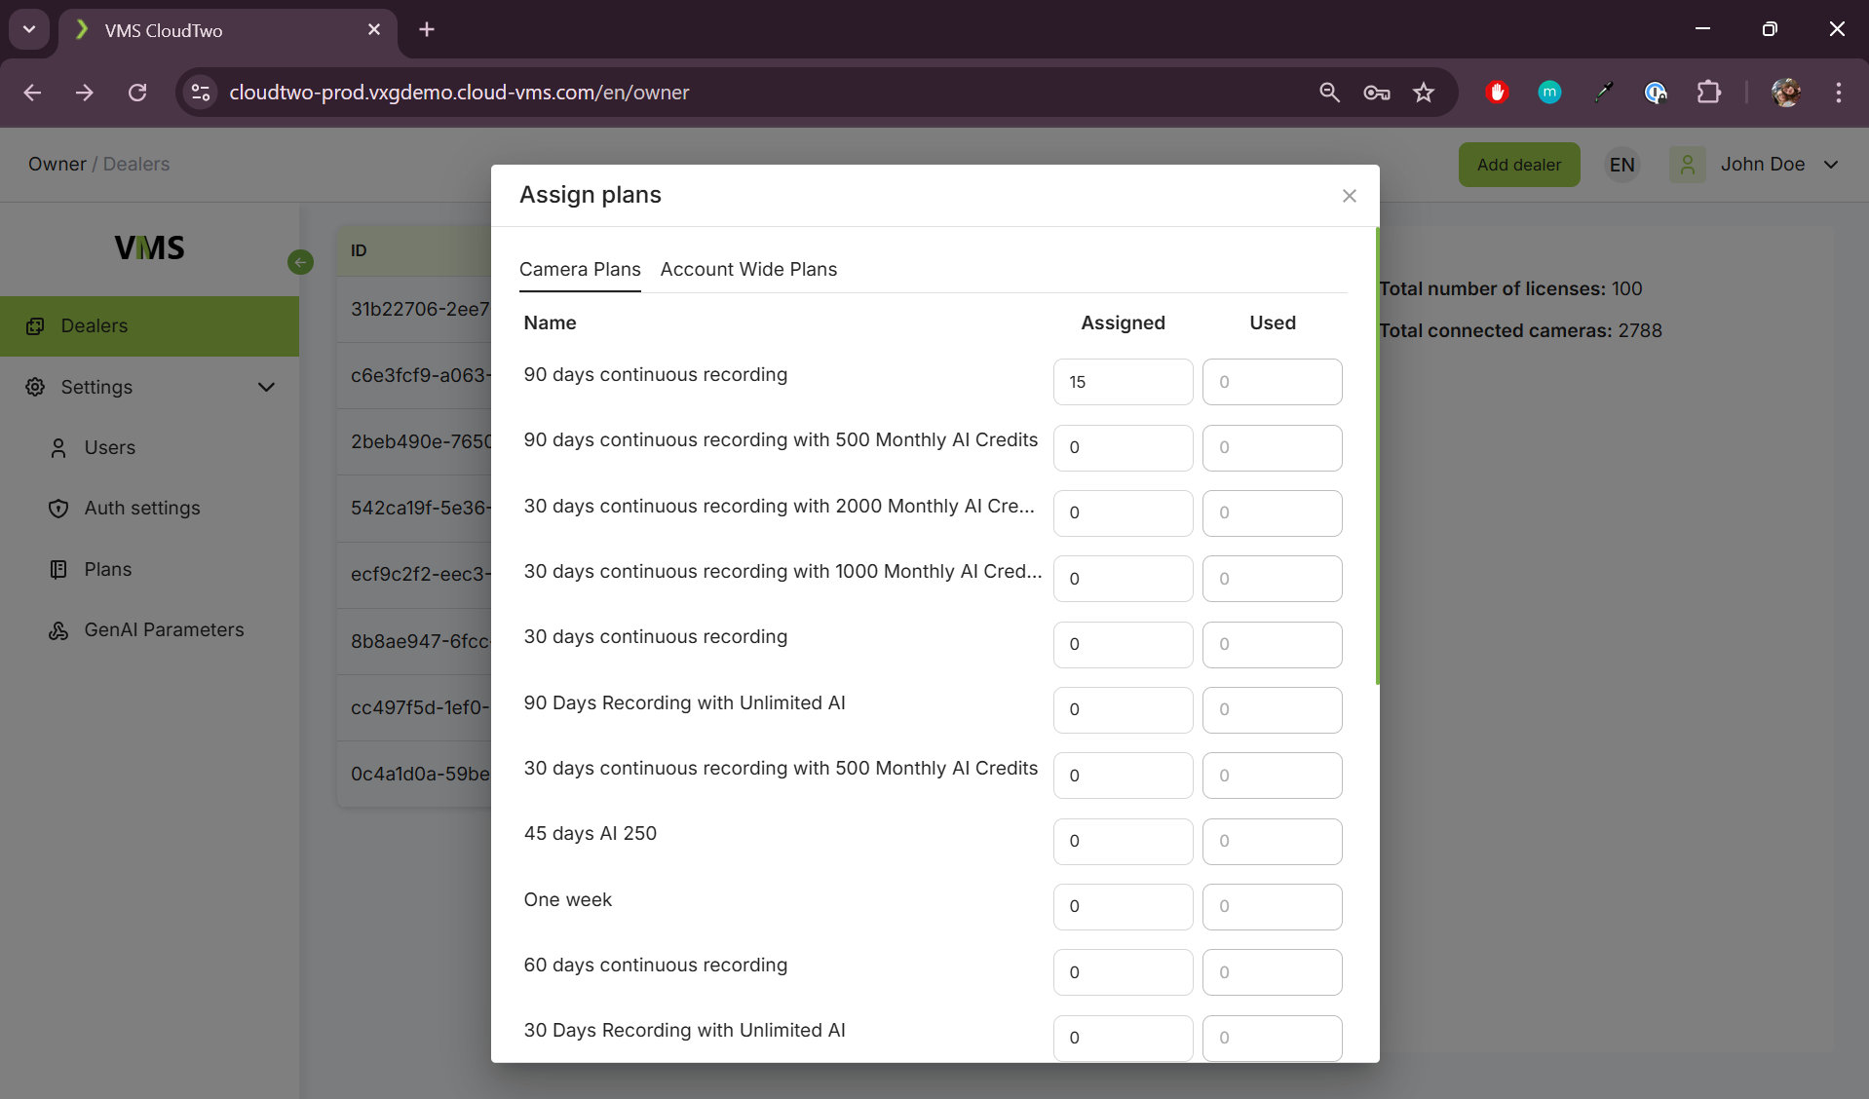Select the Camera Plans tab
The image size is (1869, 1099).
pyautogui.click(x=580, y=270)
